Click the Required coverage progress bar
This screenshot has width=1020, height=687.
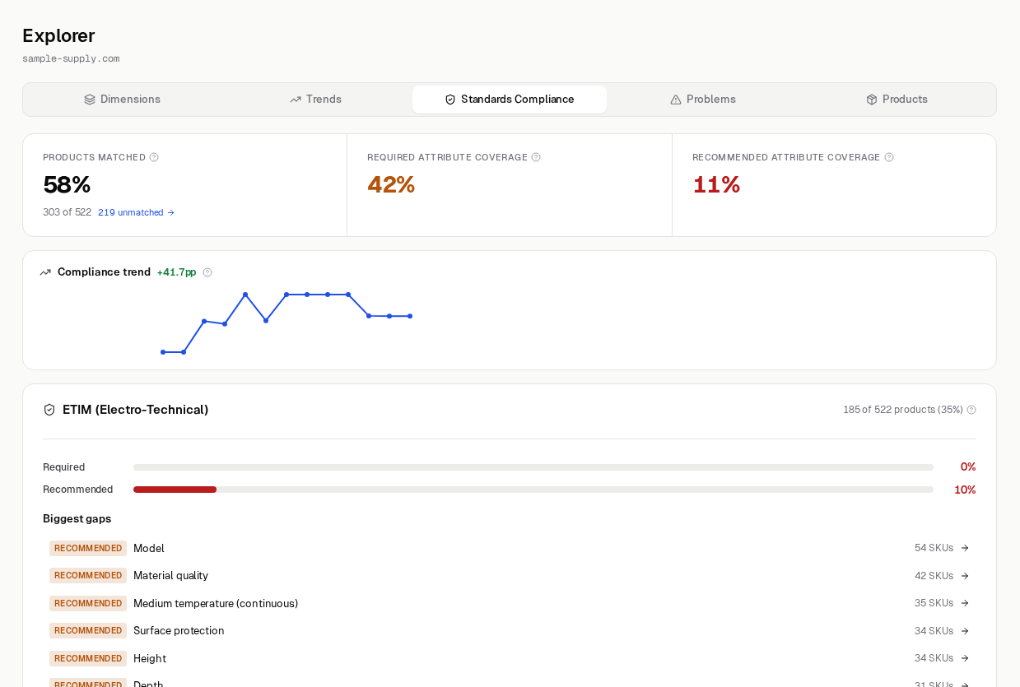click(533, 467)
